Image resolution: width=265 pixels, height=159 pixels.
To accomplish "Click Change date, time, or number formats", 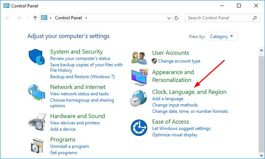I will [190, 111].
